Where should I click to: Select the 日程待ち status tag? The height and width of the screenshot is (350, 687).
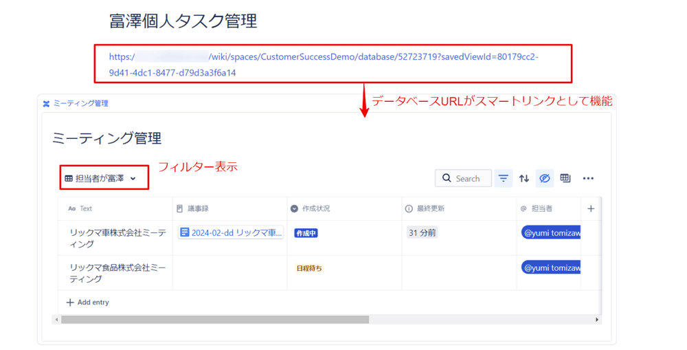309,268
